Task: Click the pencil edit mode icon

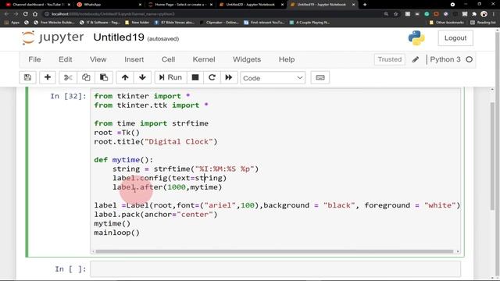Action: coord(416,59)
